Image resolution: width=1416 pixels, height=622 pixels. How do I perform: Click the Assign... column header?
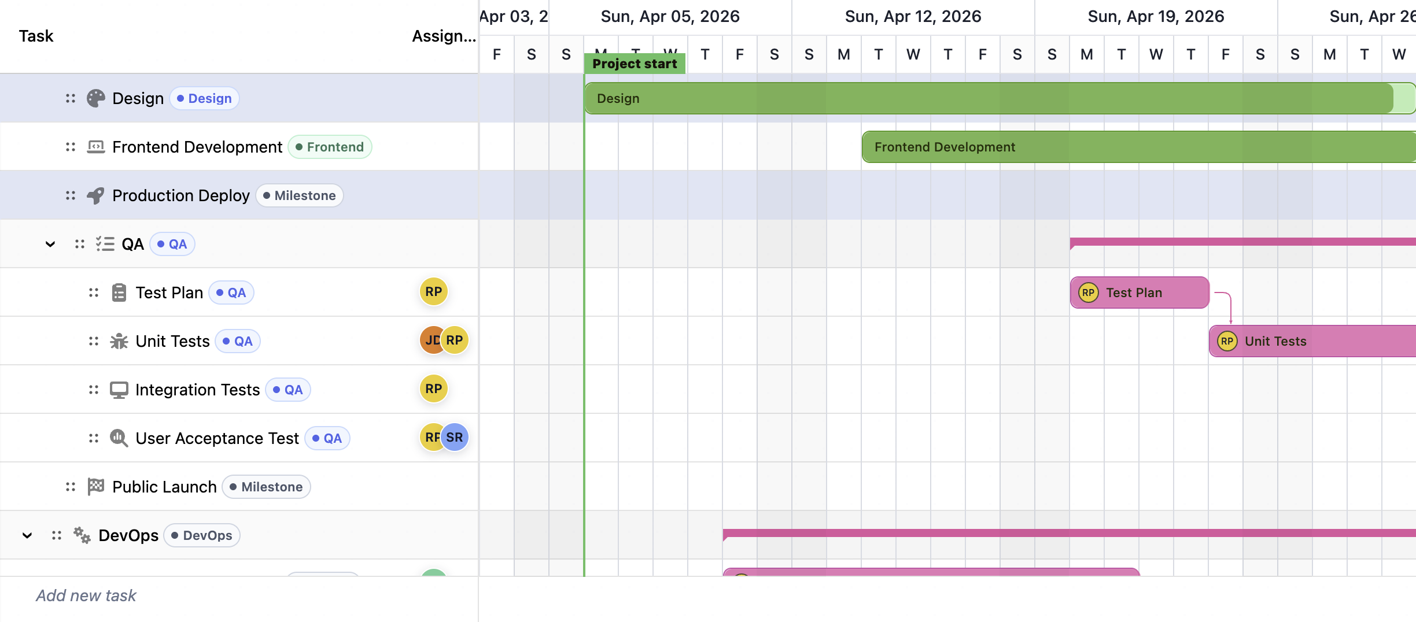click(444, 36)
